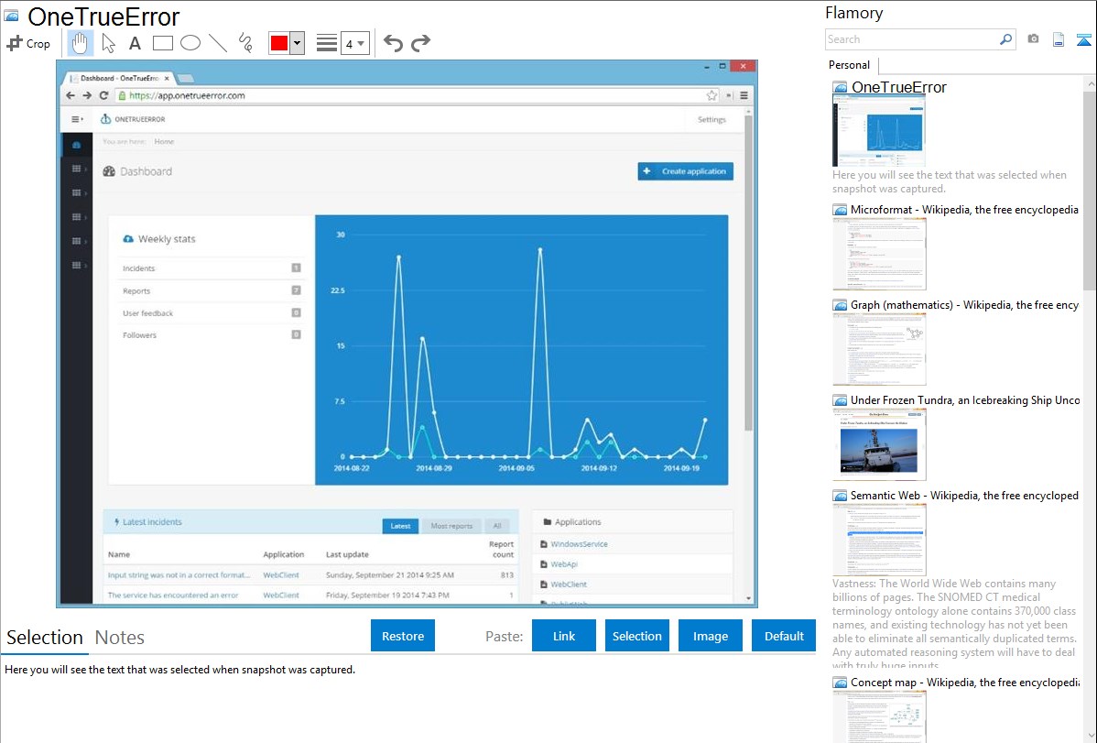Click the Incidents row in Weekly stats
The height and width of the screenshot is (743, 1097).
212,268
